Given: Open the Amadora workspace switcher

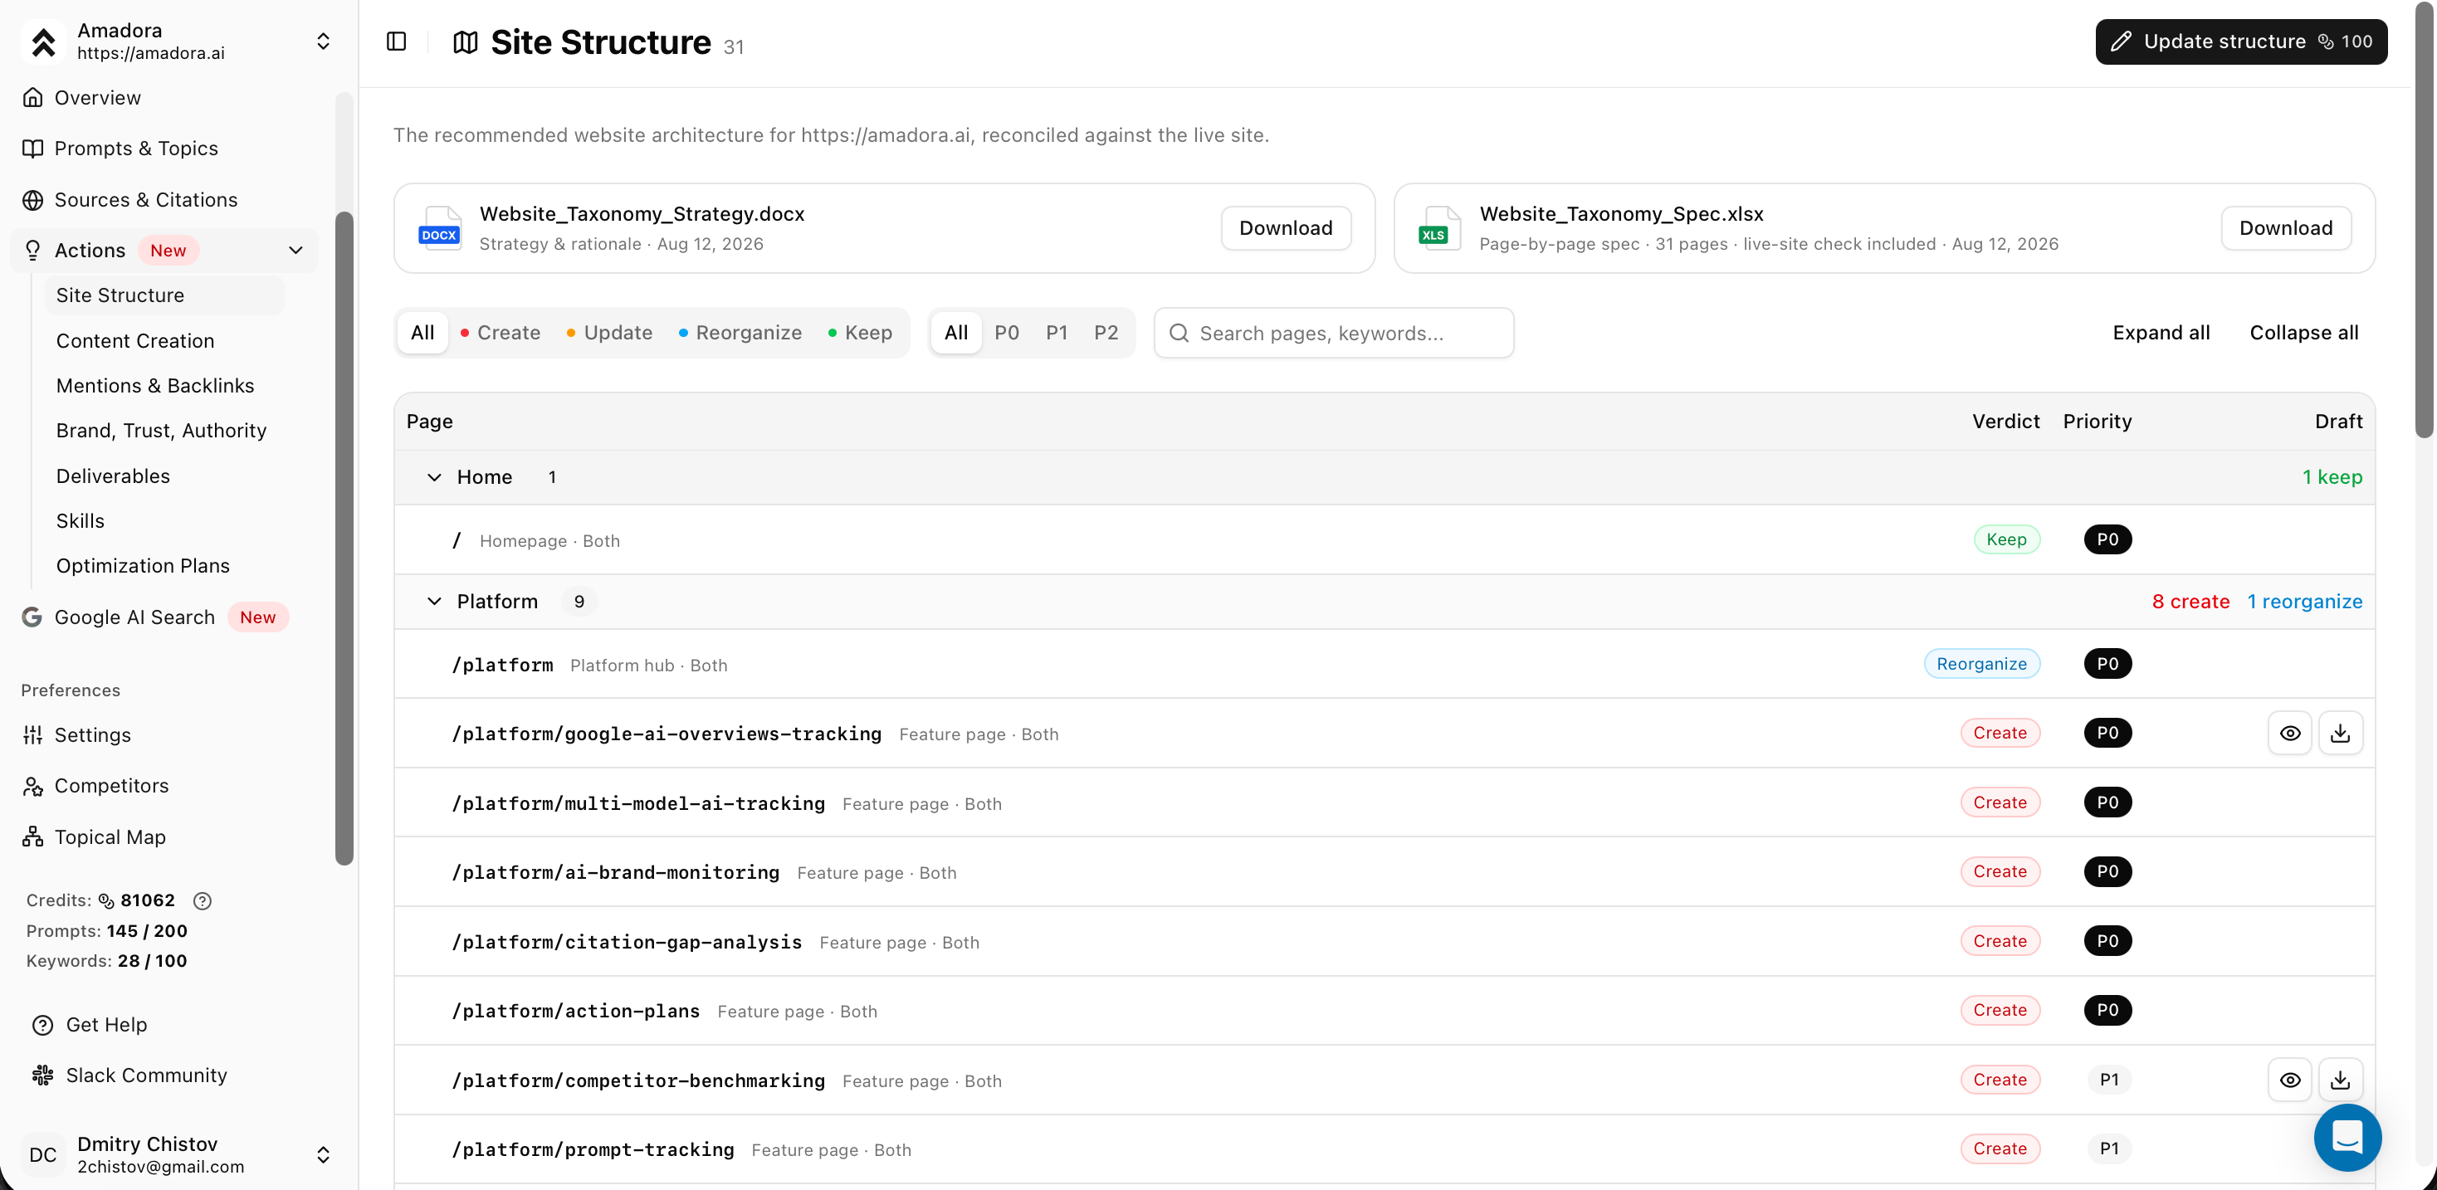Looking at the screenshot, I should pyautogui.click(x=323, y=41).
